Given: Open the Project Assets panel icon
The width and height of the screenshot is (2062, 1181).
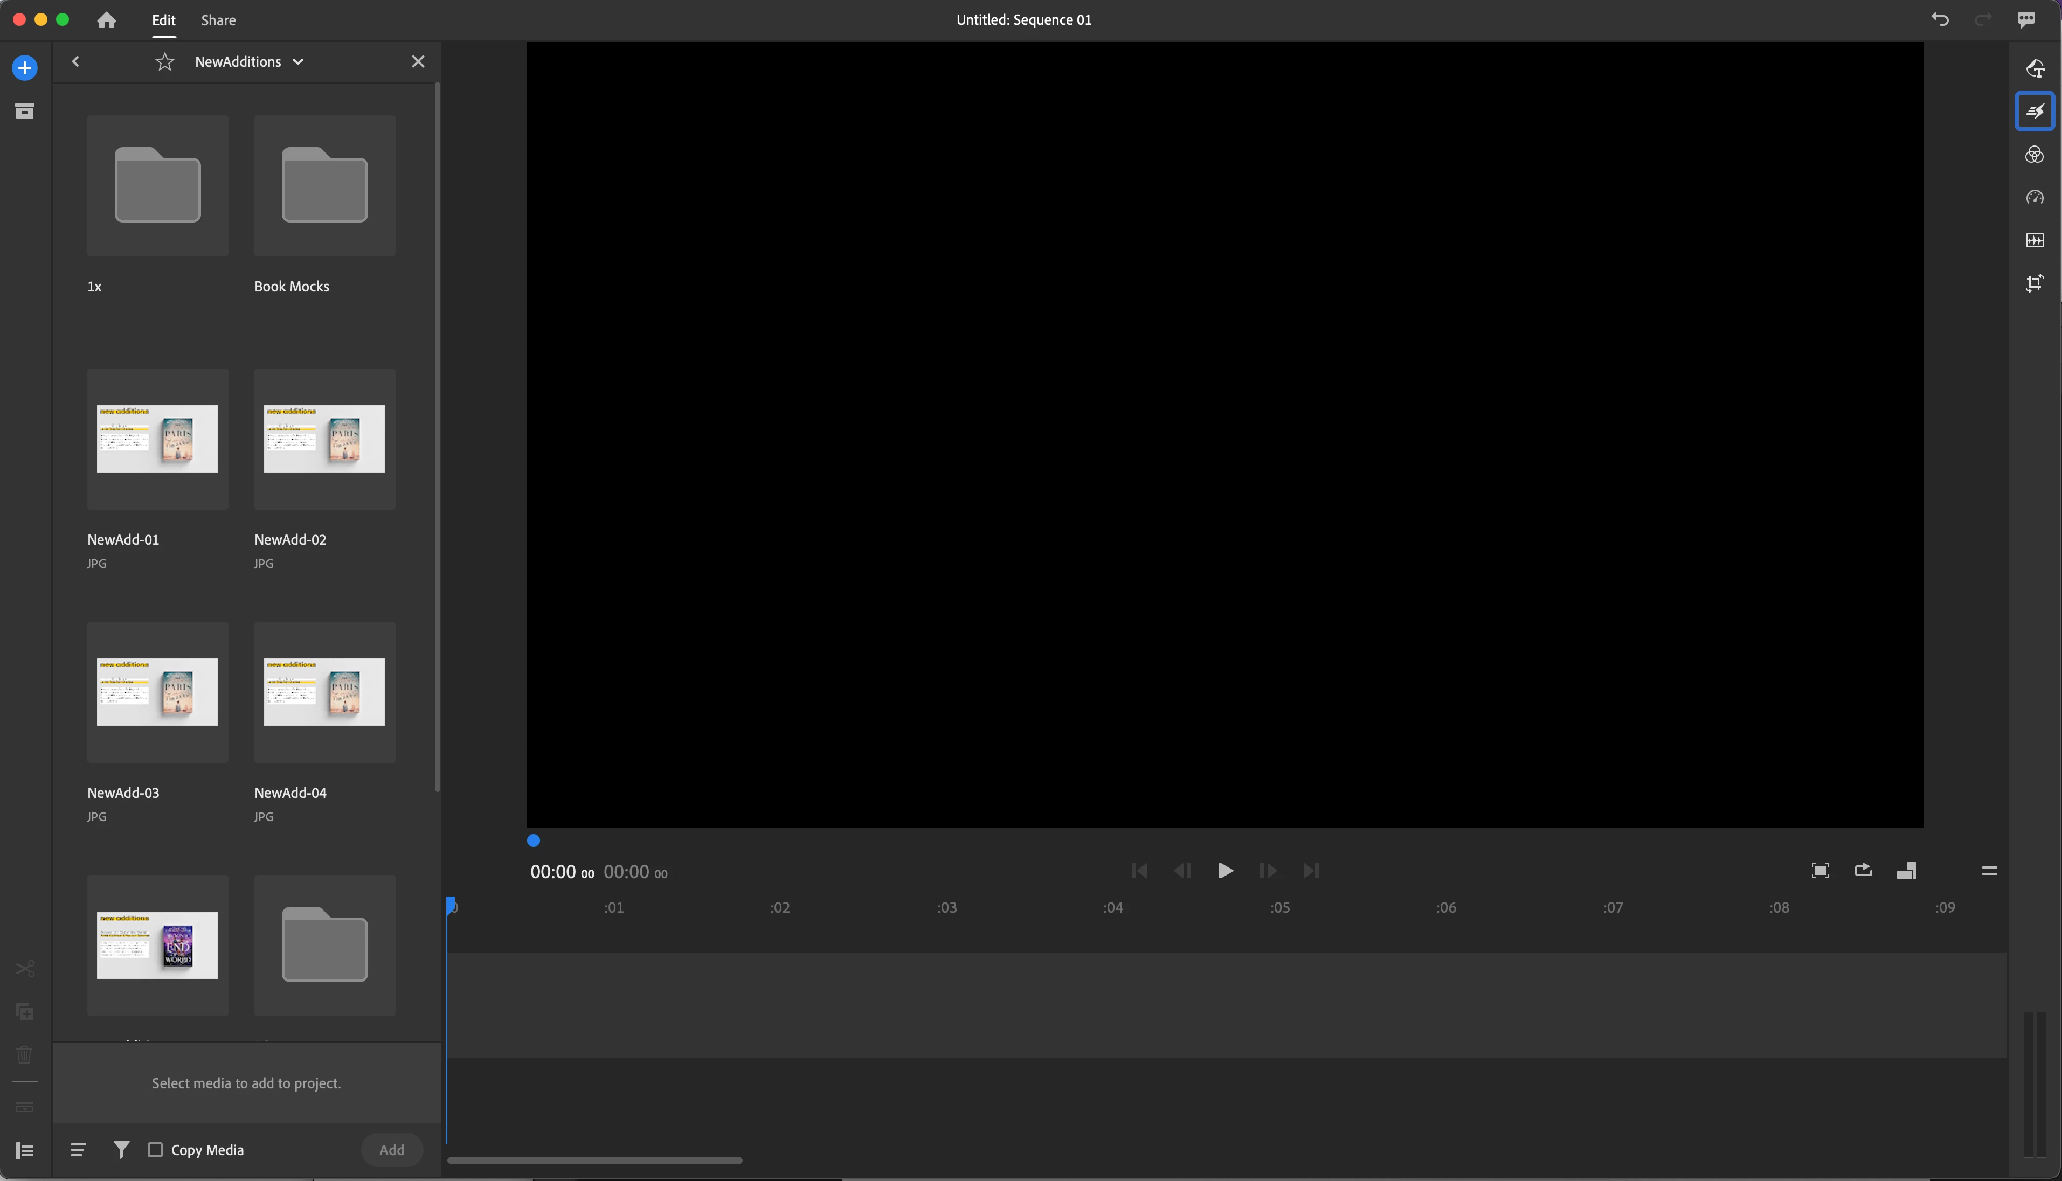Looking at the screenshot, I should tap(24, 111).
